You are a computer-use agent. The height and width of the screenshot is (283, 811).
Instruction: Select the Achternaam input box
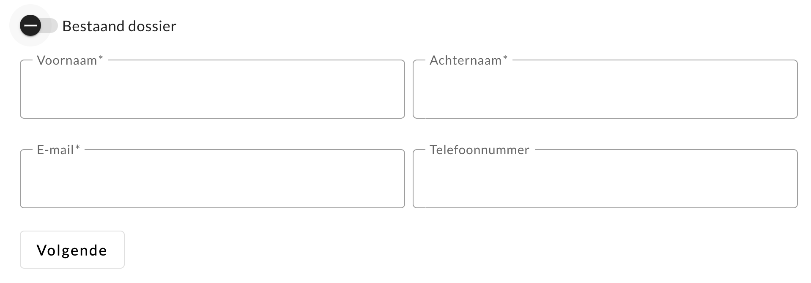tap(605, 90)
